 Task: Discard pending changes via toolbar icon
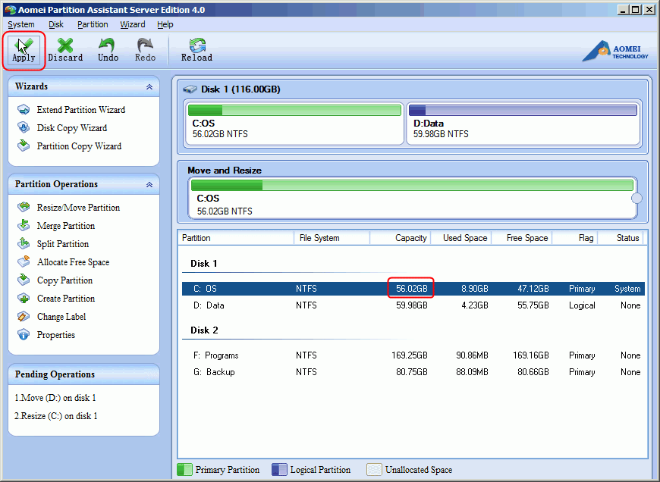[65, 49]
